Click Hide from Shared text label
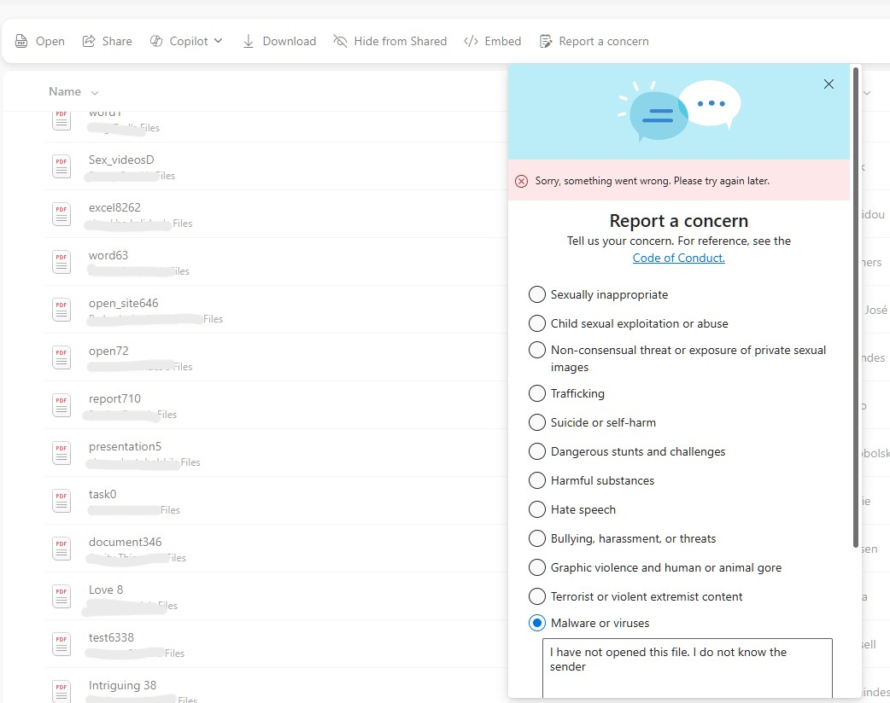 pos(401,41)
